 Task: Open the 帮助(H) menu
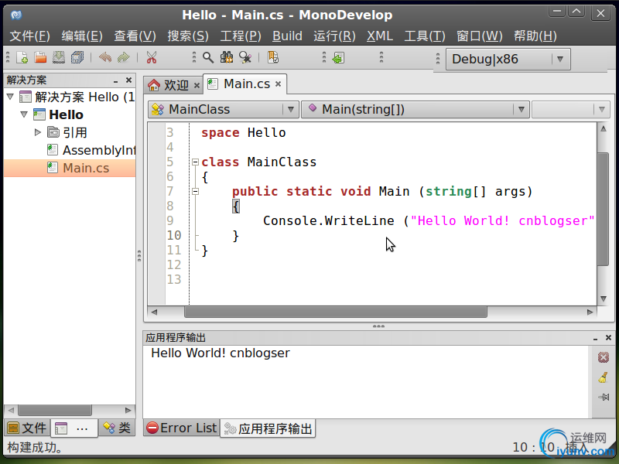pyautogui.click(x=535, y=36)
